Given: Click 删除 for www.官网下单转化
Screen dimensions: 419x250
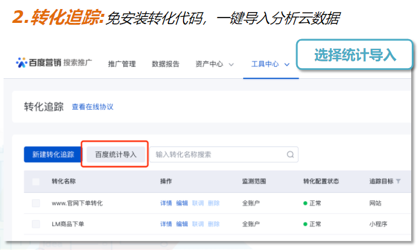Looking at the screenshot, I should pos(214,203).
